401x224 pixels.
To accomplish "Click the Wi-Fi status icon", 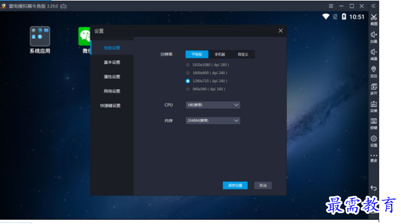I will tap(326, 16).
